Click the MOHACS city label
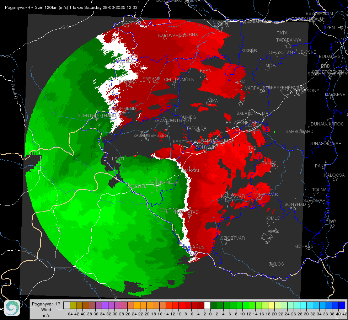 tap(304, 246)
